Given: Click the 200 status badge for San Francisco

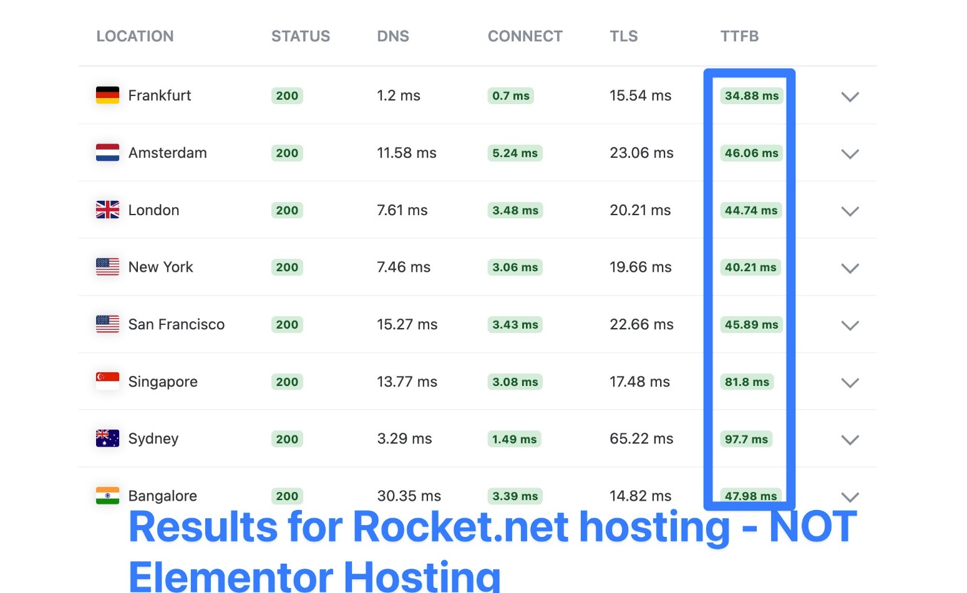Looking at the screenshot, I should (287, 324).
